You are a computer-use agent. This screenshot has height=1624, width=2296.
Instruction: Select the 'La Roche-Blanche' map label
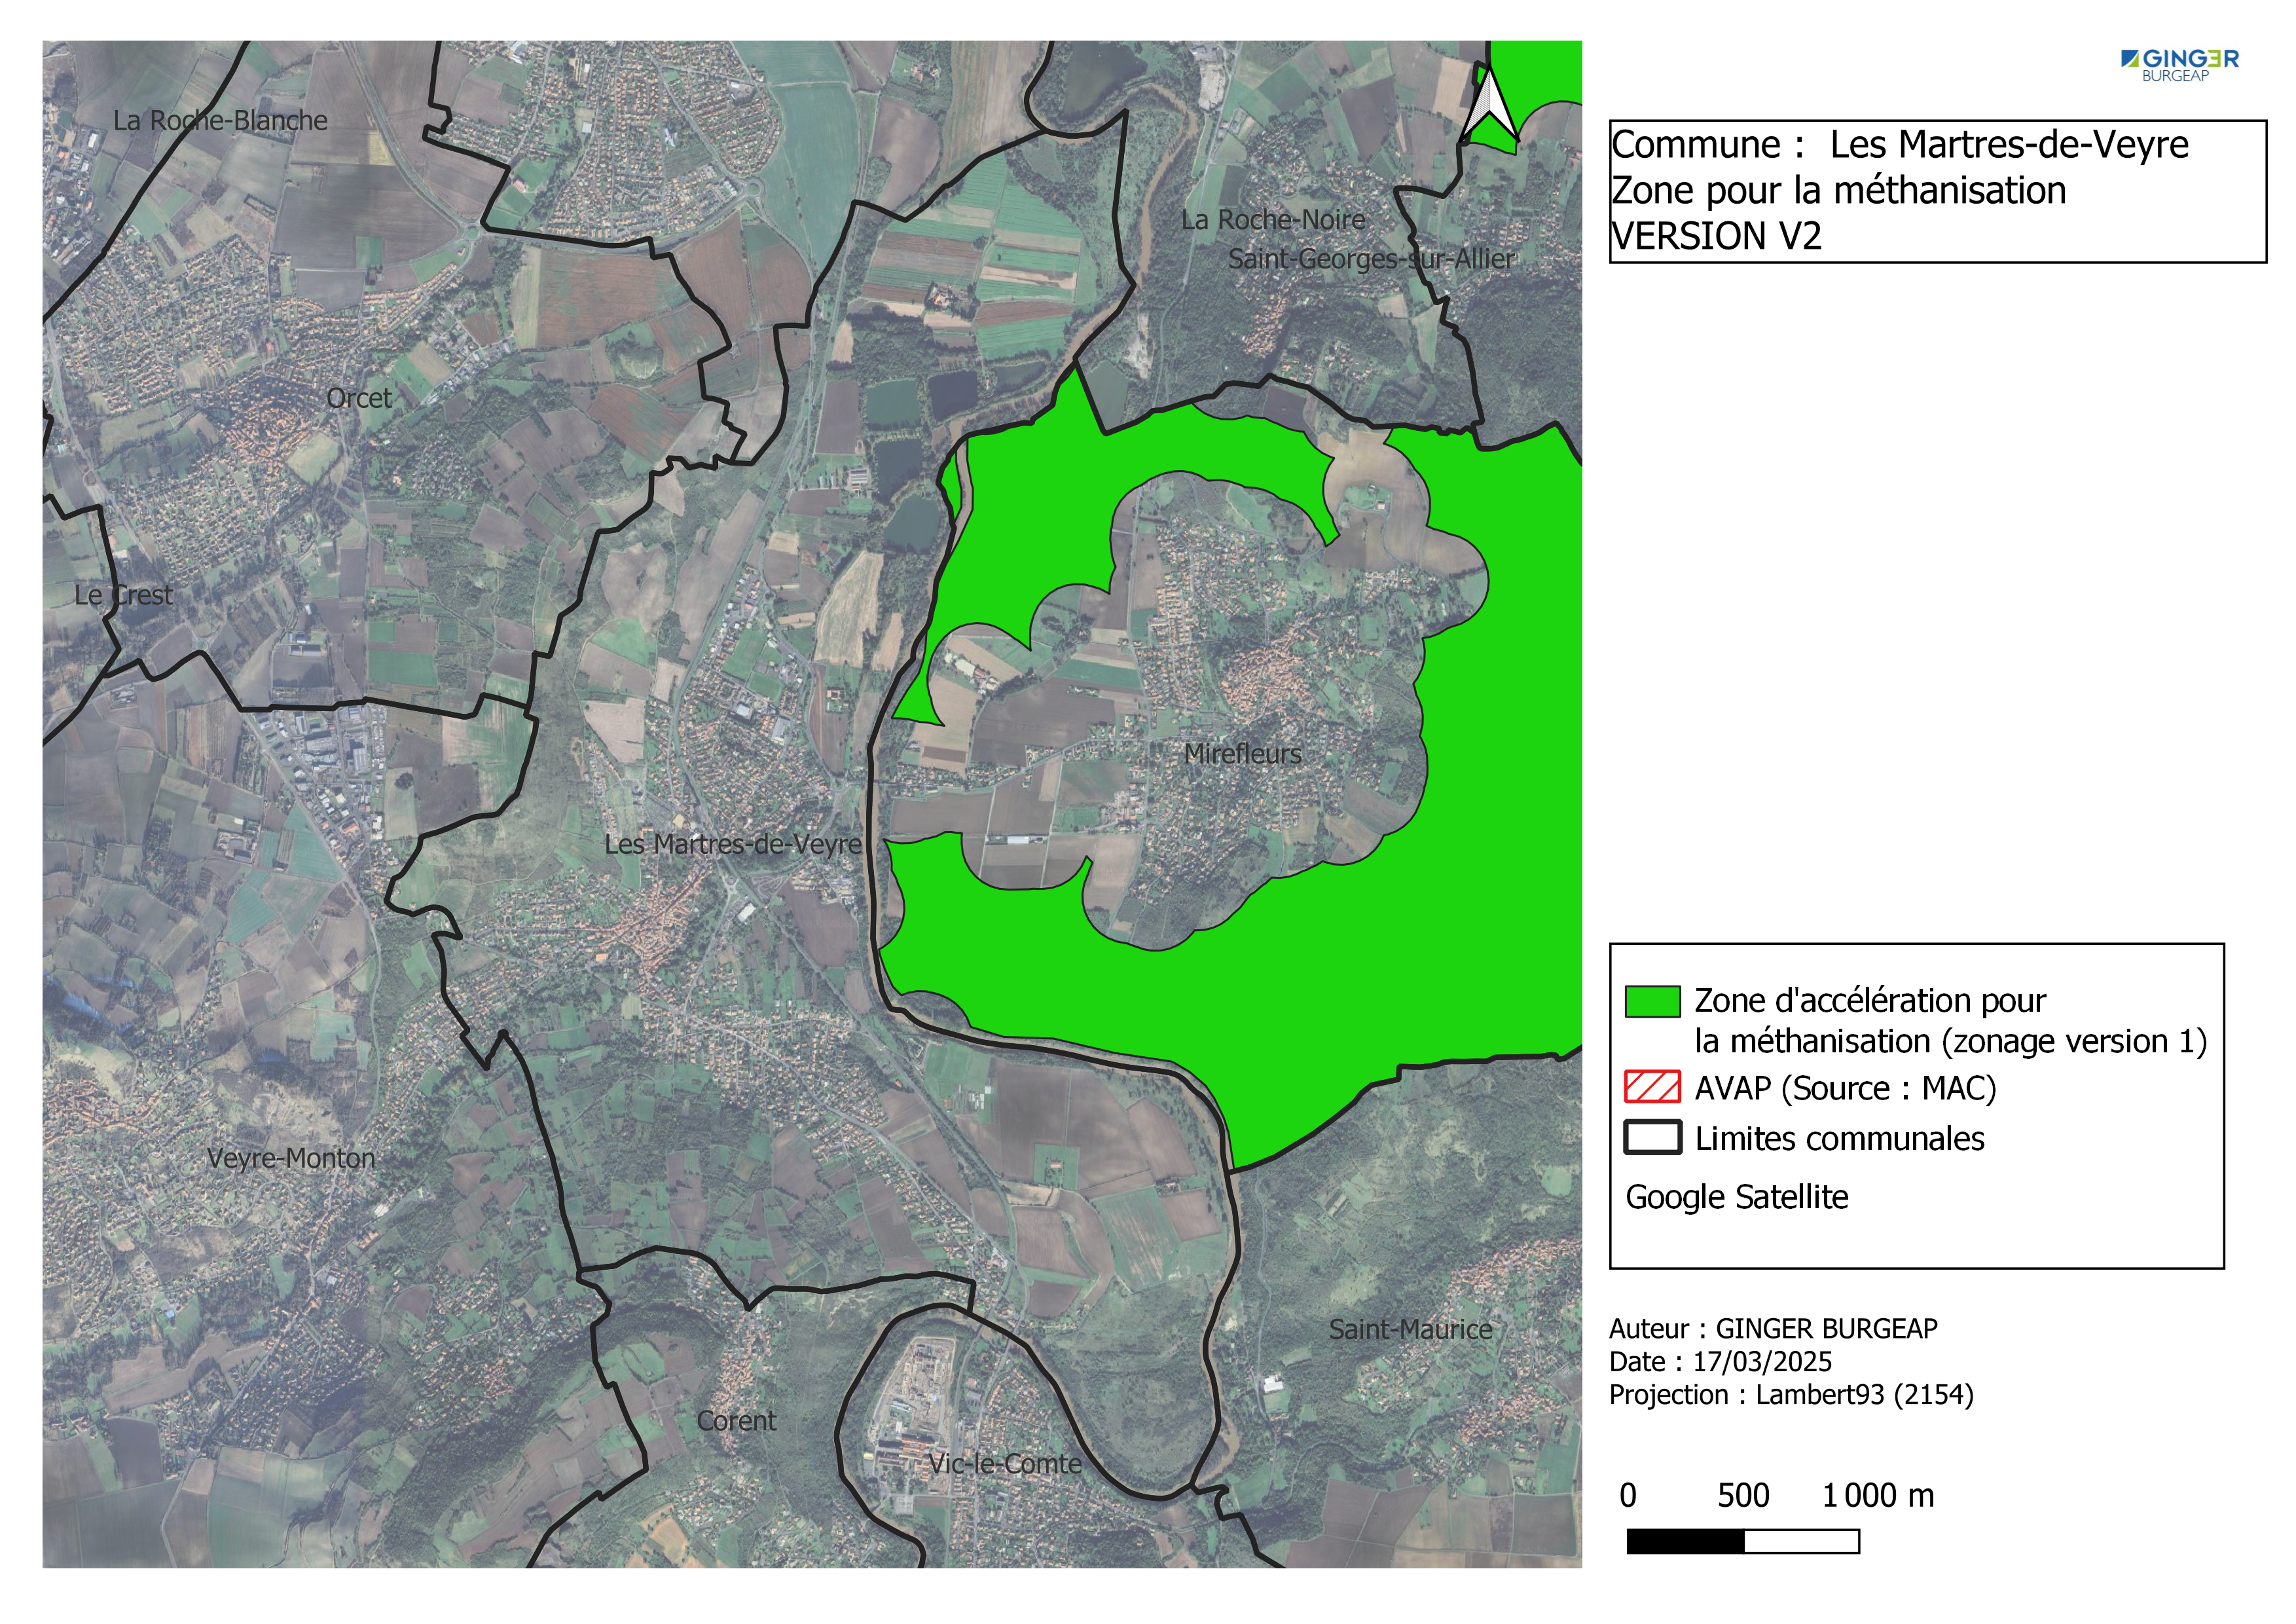click(220, 121)
